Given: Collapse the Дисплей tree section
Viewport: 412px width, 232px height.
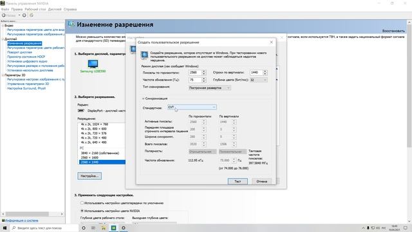Looking at the screenshot, I should tap(3, 39).
